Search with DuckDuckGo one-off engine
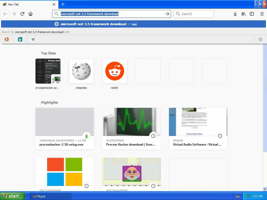267x200 pixels. coord(7,39)
